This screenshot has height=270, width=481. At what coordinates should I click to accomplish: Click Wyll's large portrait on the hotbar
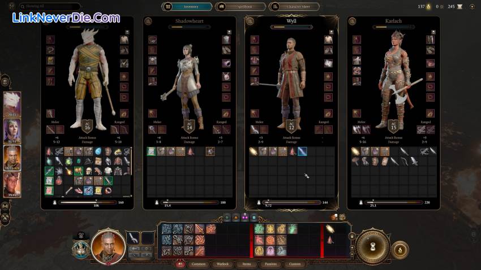109,246
